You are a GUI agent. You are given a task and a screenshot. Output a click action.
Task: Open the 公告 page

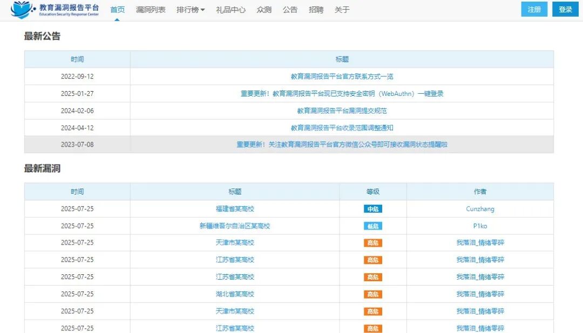(x=290, y=9)
